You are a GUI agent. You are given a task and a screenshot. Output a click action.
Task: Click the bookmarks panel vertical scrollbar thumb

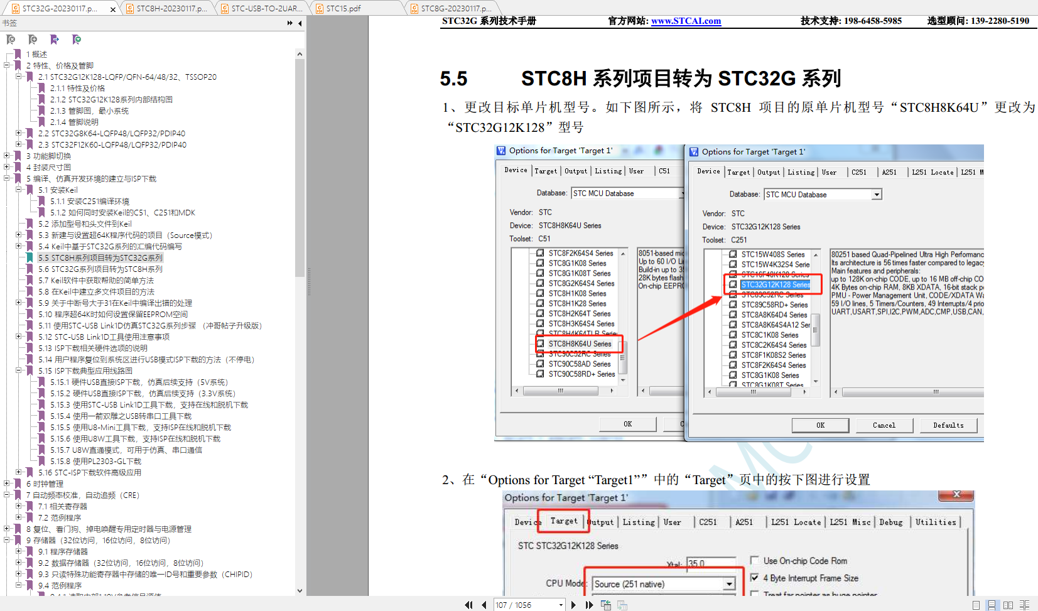tap(300, 168)
